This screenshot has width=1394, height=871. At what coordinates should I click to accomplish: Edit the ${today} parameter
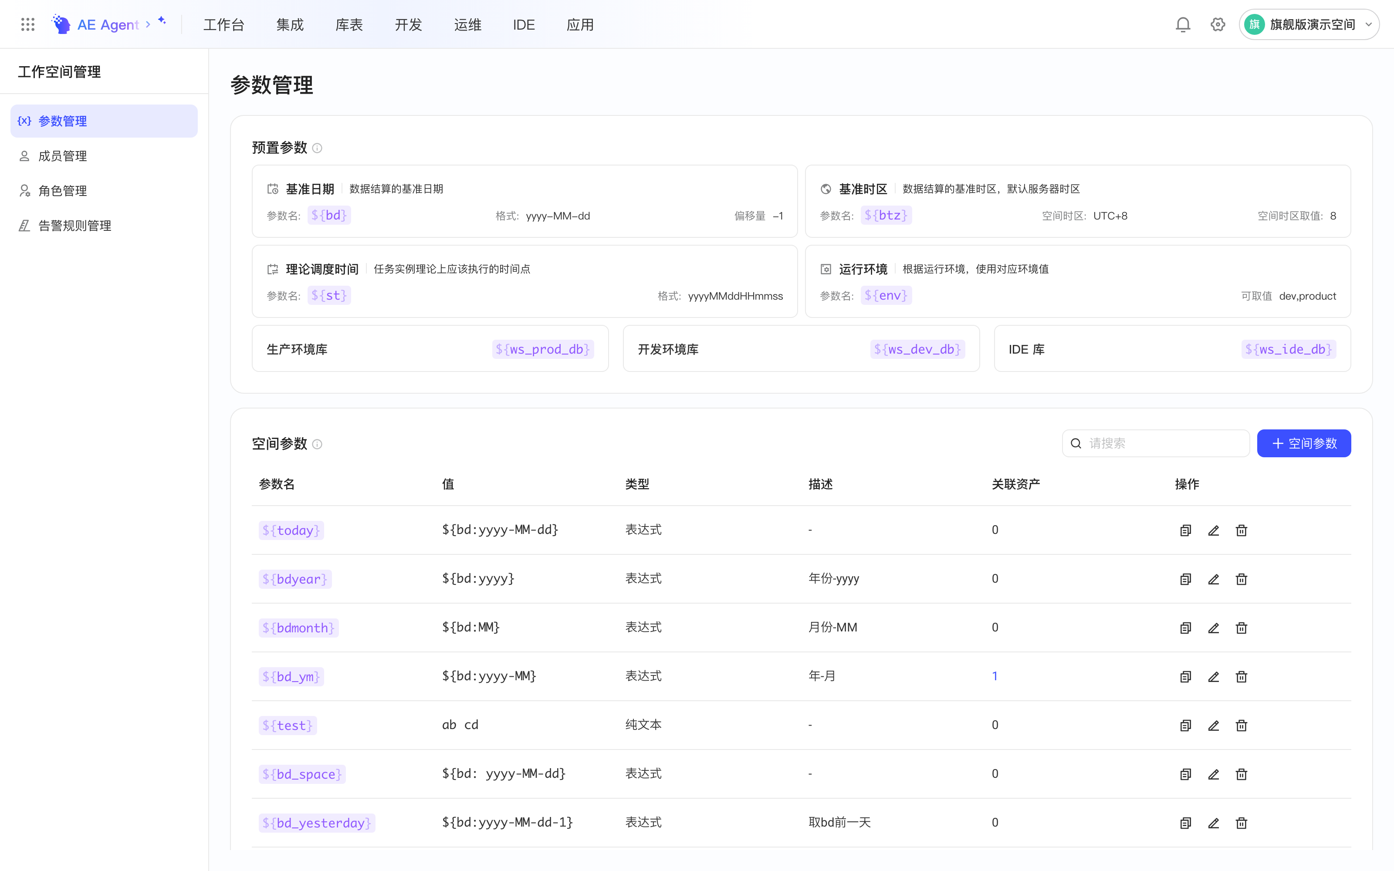[1213, 530]
